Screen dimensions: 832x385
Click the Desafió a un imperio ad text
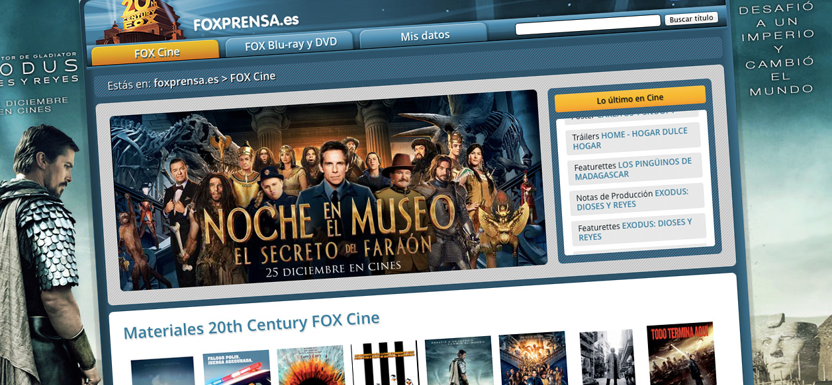coord(778,50)
